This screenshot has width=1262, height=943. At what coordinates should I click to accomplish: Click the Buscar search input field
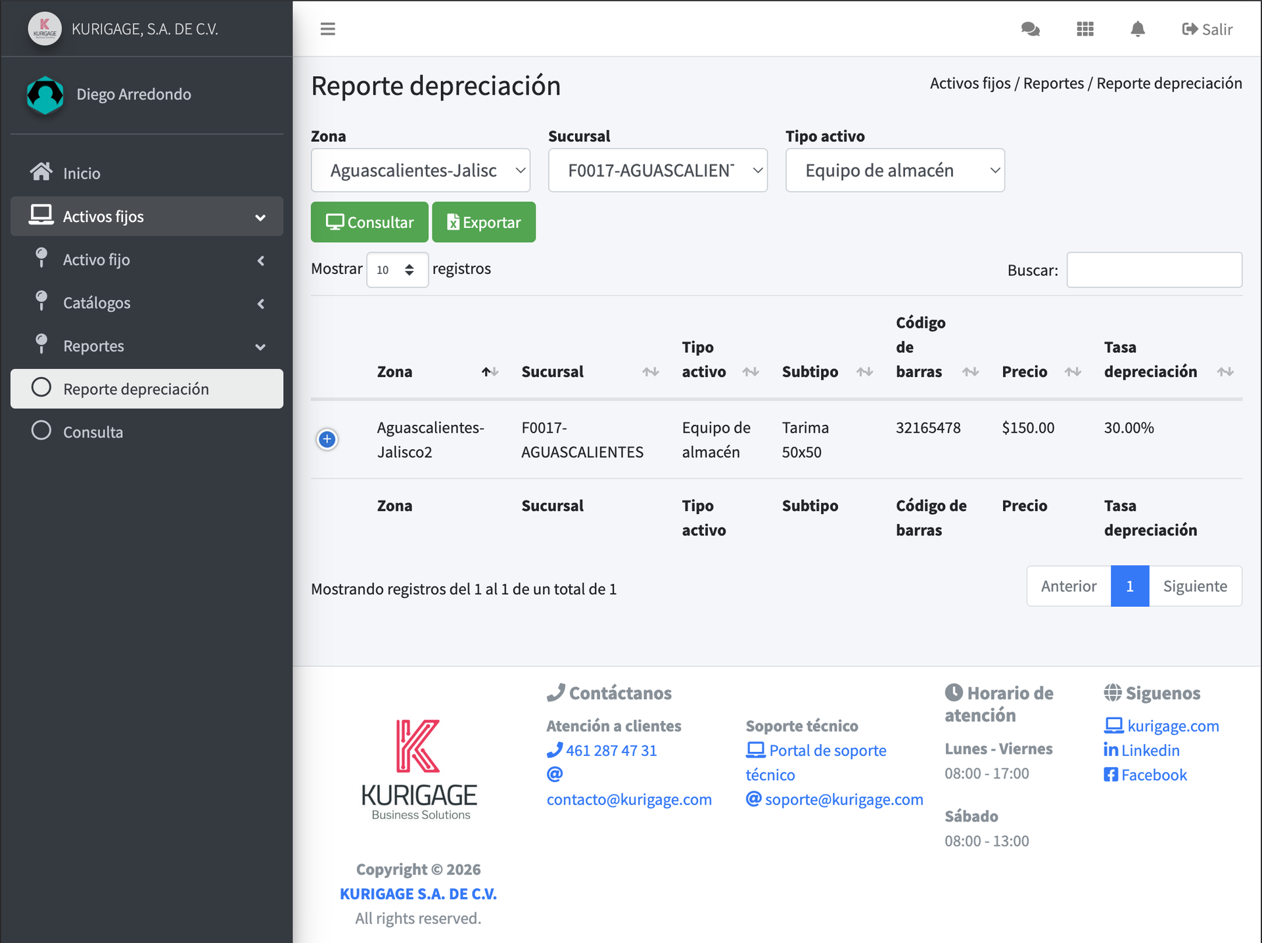[1154, 270]
